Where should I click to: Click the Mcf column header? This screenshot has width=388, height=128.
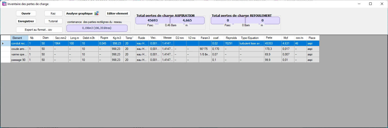pos(288,38)
